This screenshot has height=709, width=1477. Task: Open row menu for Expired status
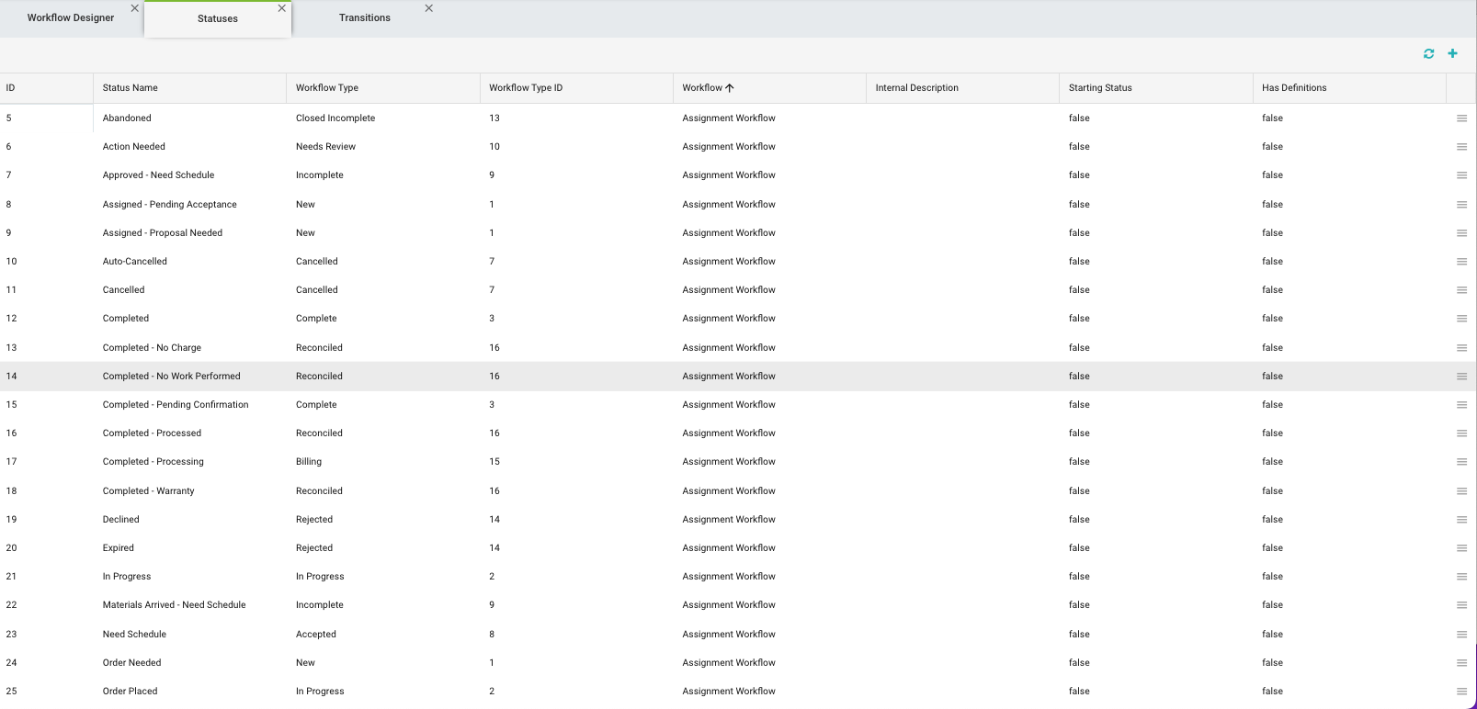(1461, 548)
